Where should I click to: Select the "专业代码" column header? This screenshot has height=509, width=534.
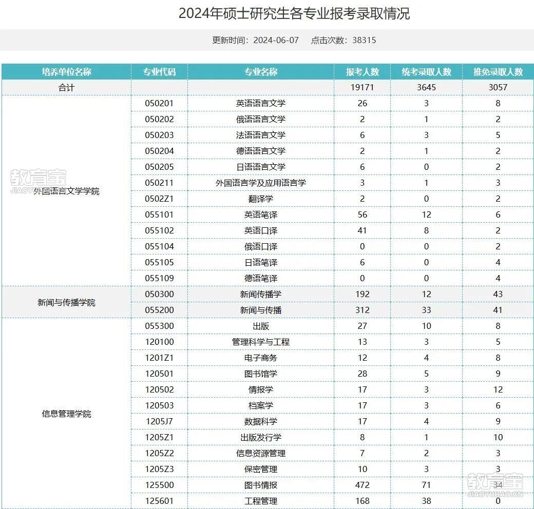click(159, 72)
